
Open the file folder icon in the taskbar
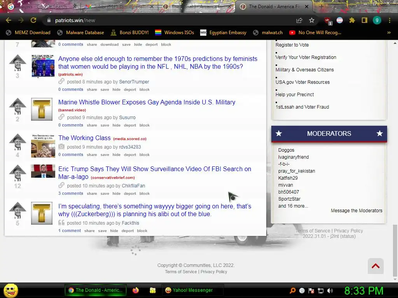tap(152, 290)
